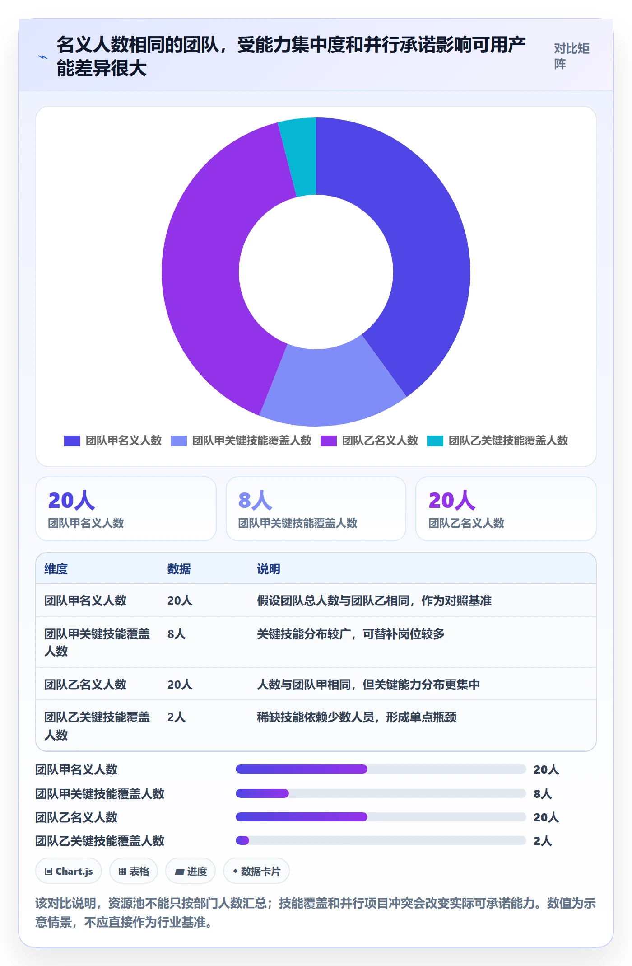The height and width of the screenshot is (966, 632).
Task: Click the 数据卡片 tag
Action: coord(256,871)
